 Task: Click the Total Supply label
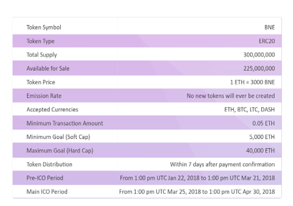(x=41, y=55)
